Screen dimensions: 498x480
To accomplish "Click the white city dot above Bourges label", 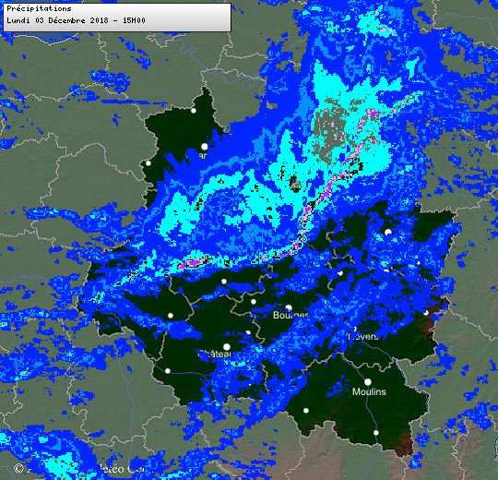I will point(289,308).
